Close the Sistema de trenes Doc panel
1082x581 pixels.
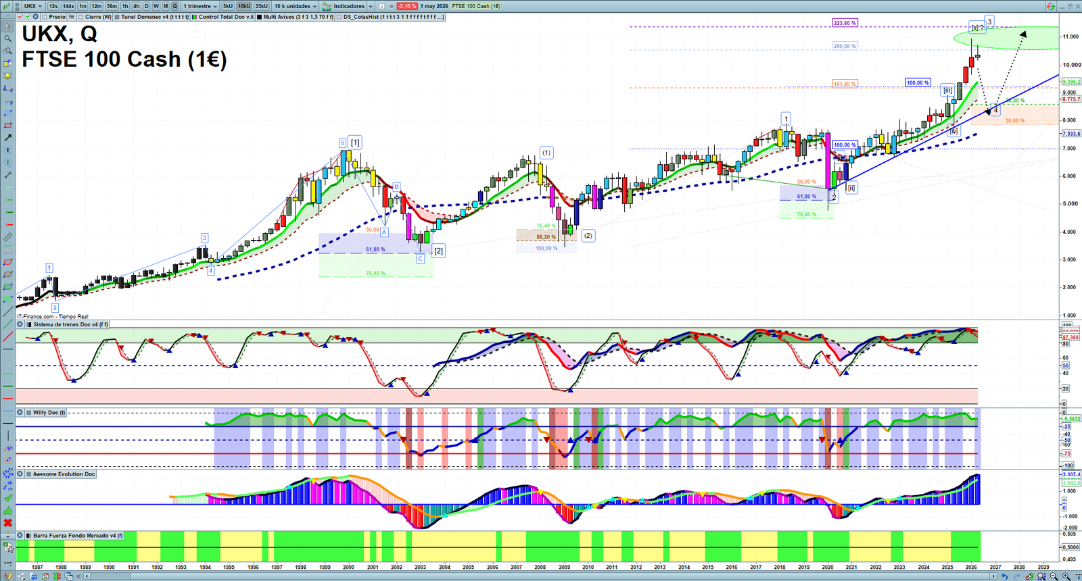pos(20,325)
